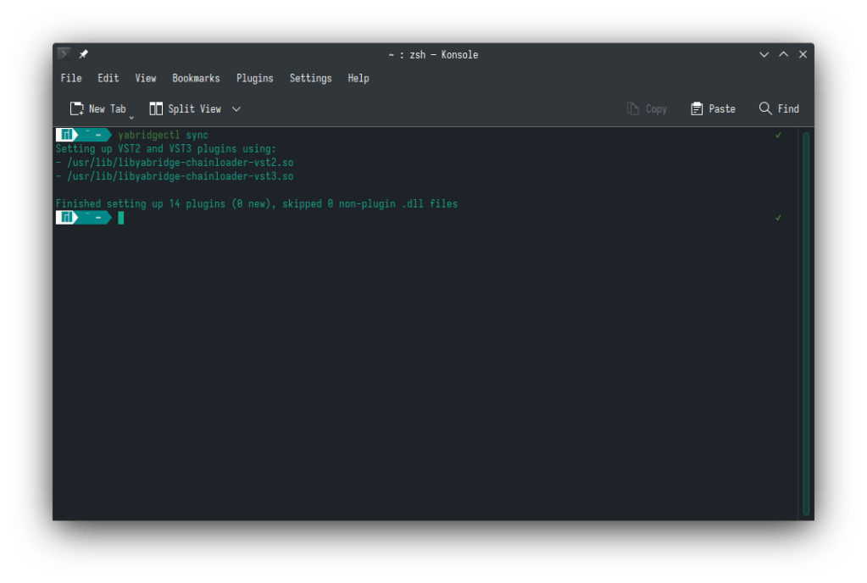Open the Plugins menu
Image resolution: width=867 pixels, height=583 pixels.
pos(254,78)
